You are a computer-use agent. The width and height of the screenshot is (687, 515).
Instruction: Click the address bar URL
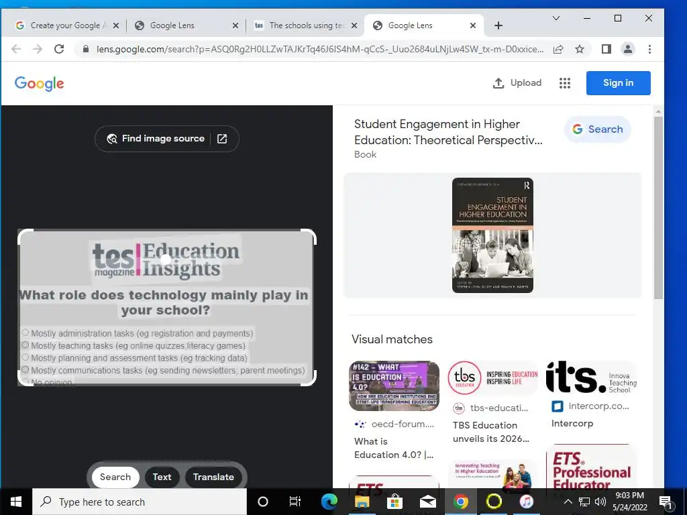(320, 49)
